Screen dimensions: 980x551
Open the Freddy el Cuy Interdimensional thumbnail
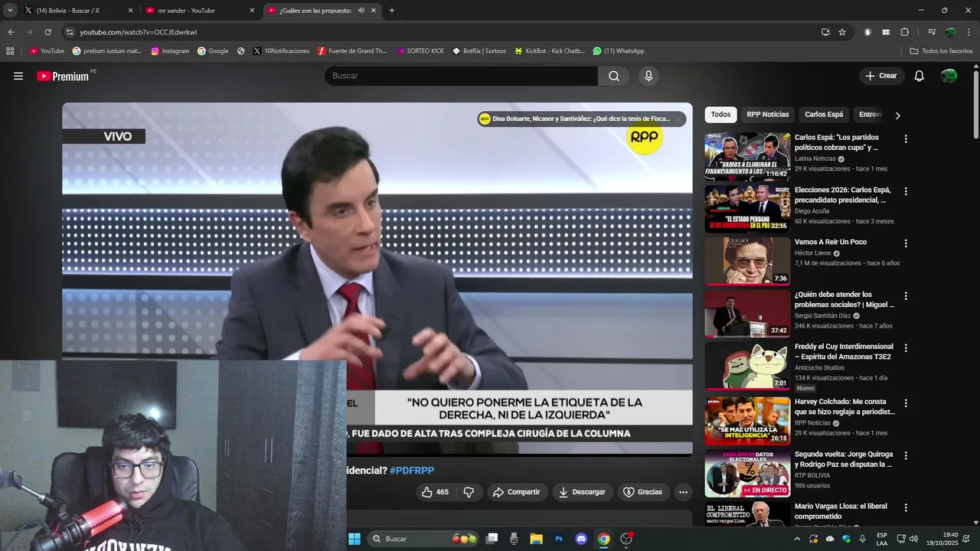point(747,366)
